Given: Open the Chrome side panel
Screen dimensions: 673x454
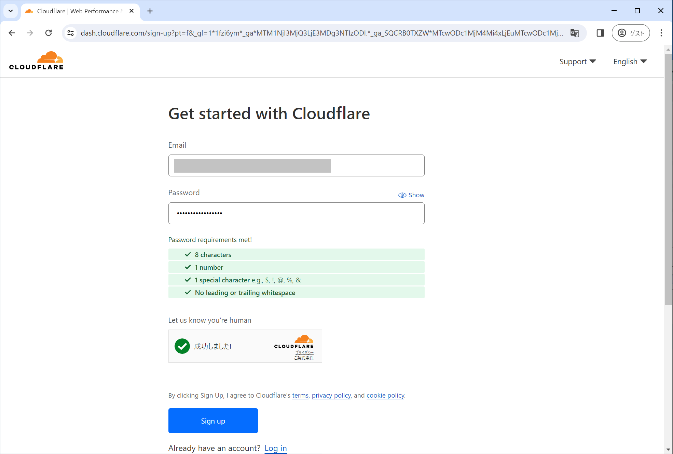Looking at the screenshot, I should [x=600, y=33].
